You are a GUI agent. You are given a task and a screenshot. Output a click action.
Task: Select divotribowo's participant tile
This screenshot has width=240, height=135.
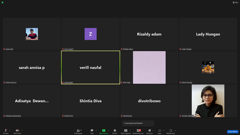pos(149,101)
